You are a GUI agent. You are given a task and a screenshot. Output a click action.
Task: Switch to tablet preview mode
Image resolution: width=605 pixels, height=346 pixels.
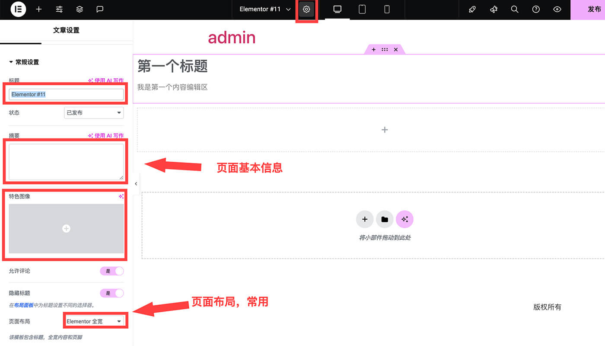[x=362, y=9]
